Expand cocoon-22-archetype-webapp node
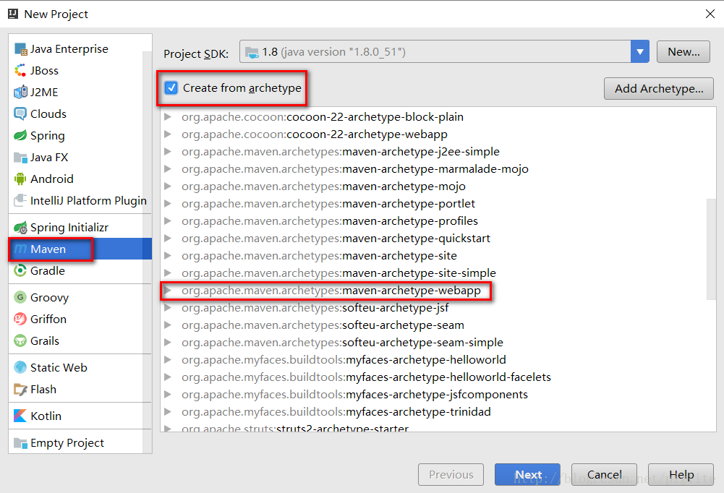The height and width of the screenshot is (493, 724). click(168, 134)
